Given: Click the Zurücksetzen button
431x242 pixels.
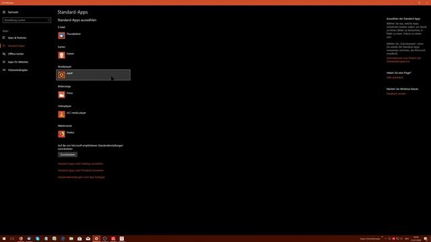Looking at the screenshot, I should click(67, 155).
